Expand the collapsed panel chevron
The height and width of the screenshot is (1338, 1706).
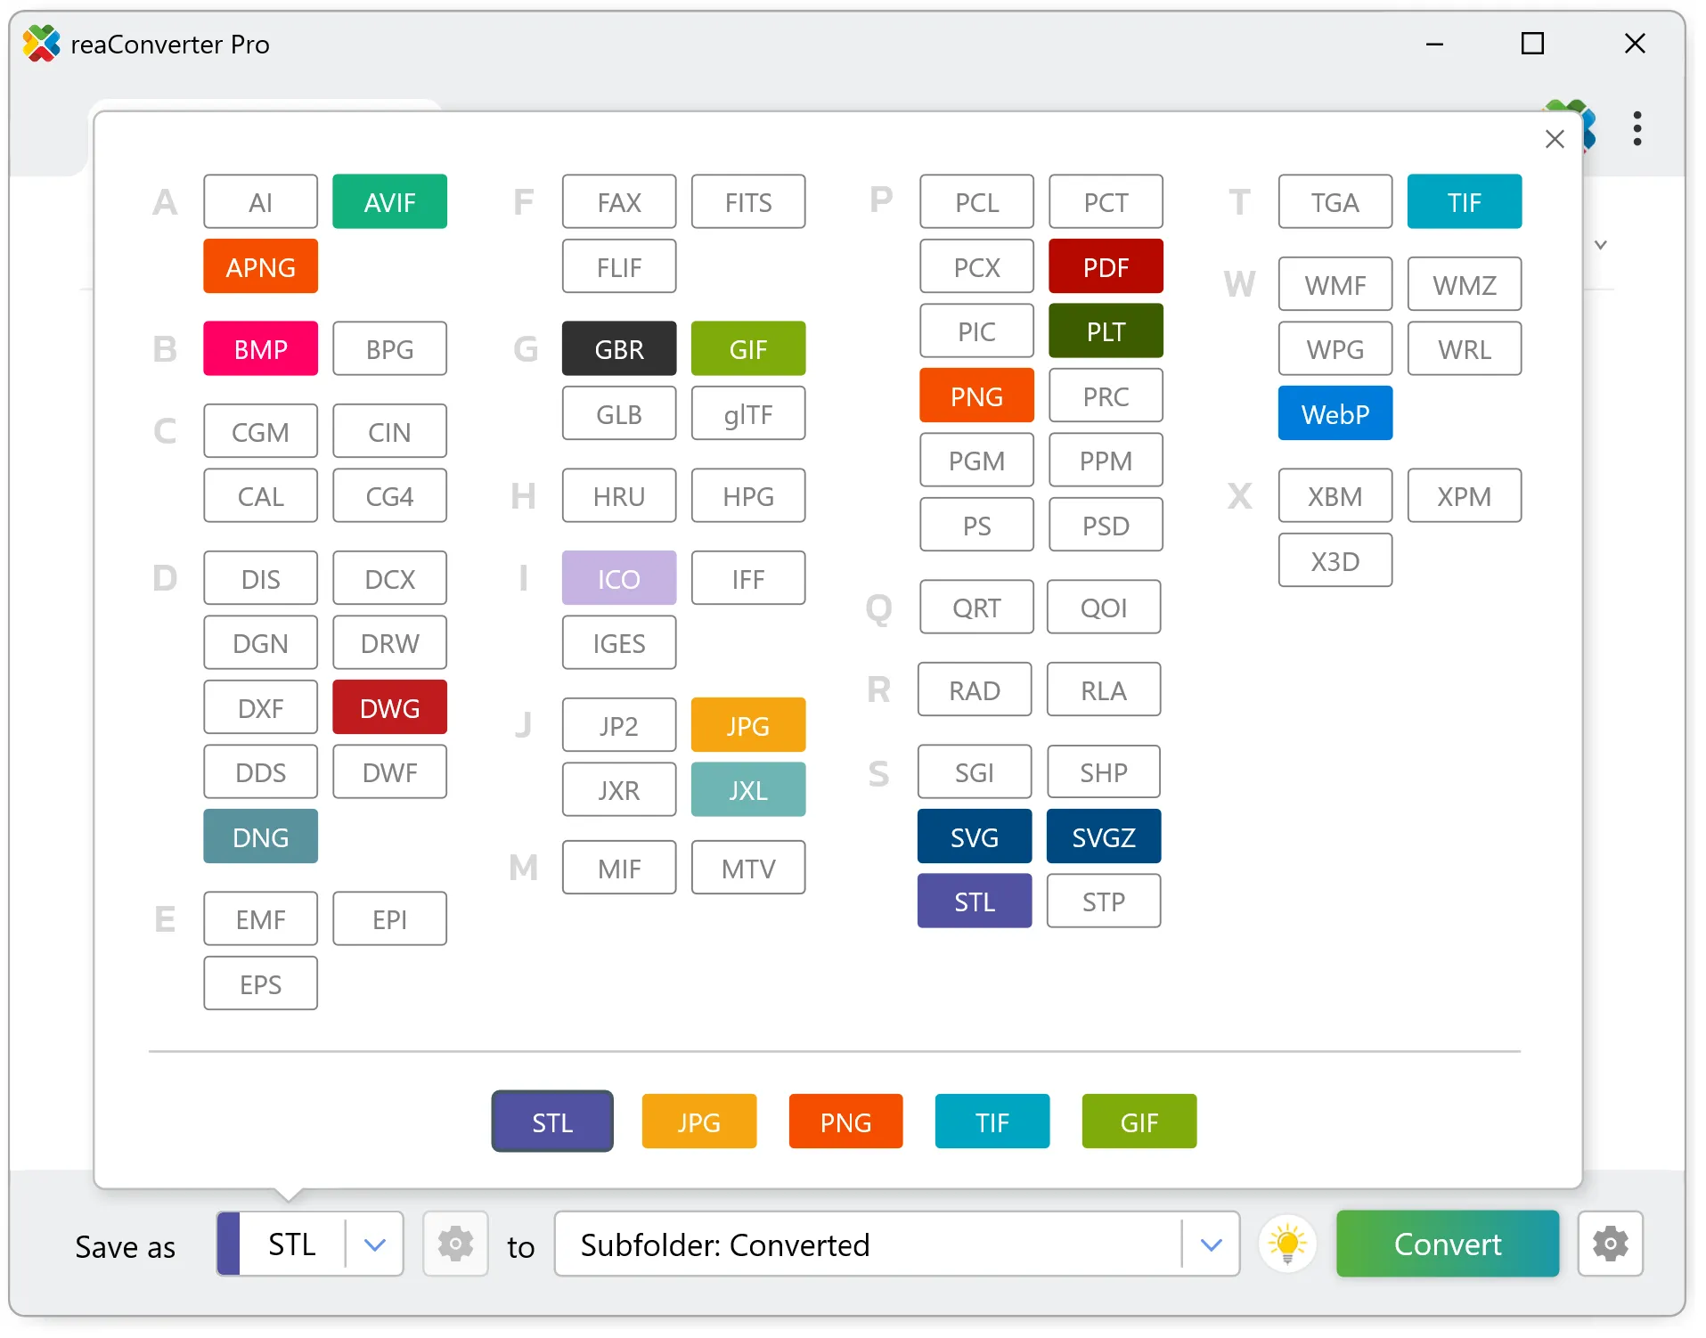(x=1601, y=245)
